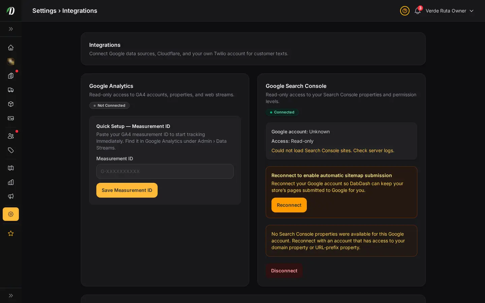485x303 pixels.
Task: Click the Disconnect button
Action: click(x=284, y=271)
